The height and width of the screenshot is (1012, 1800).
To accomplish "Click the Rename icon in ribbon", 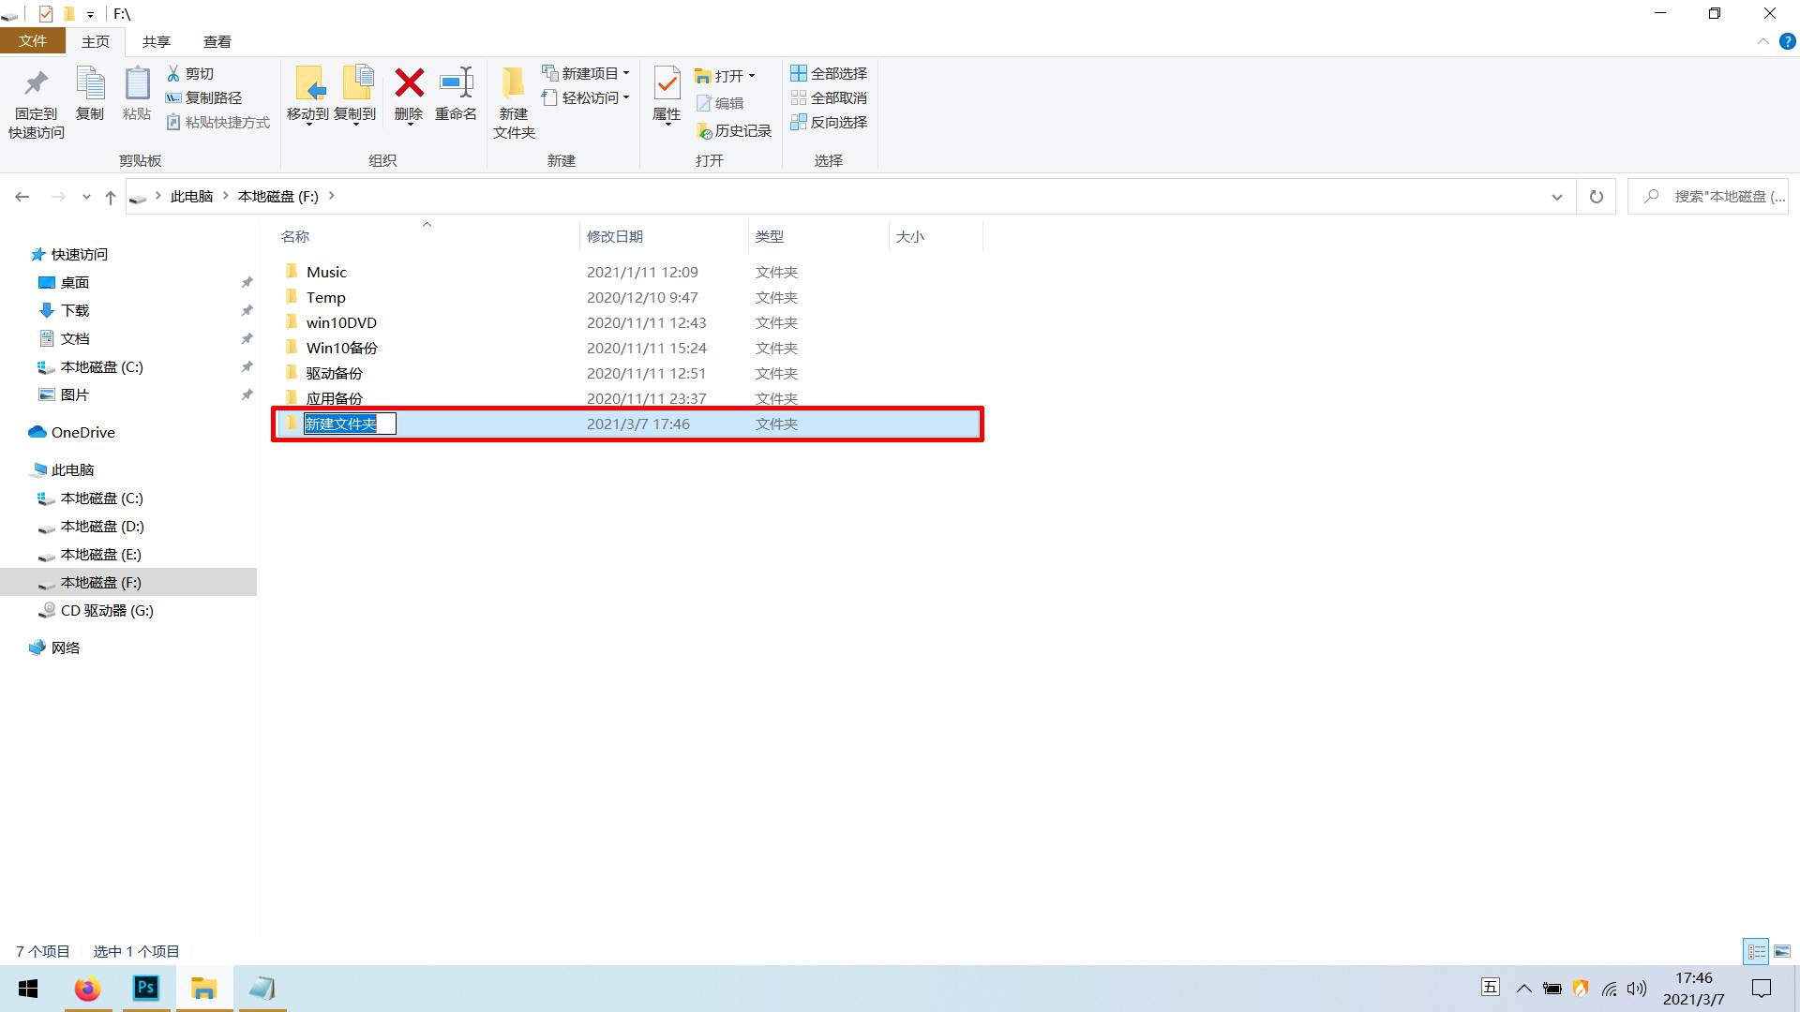I will [457, 83].
